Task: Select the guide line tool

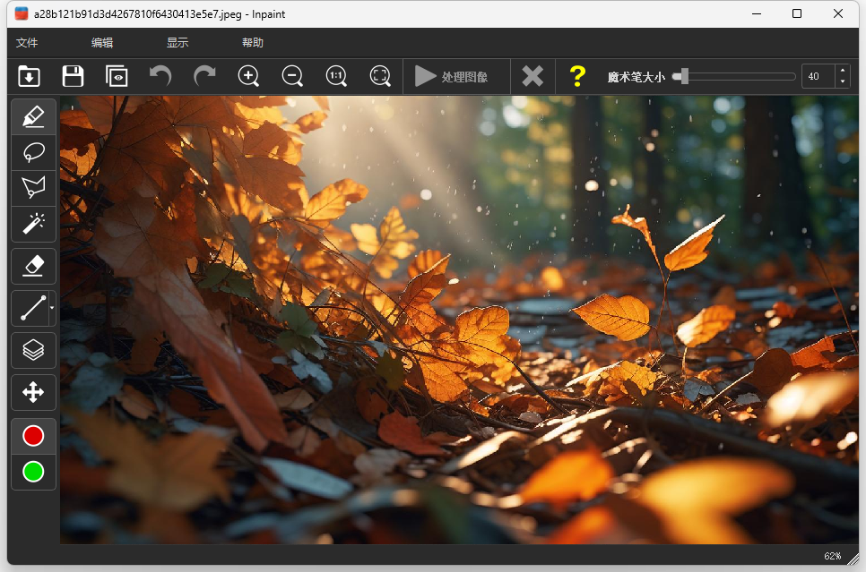Action: tap(31, 309)
